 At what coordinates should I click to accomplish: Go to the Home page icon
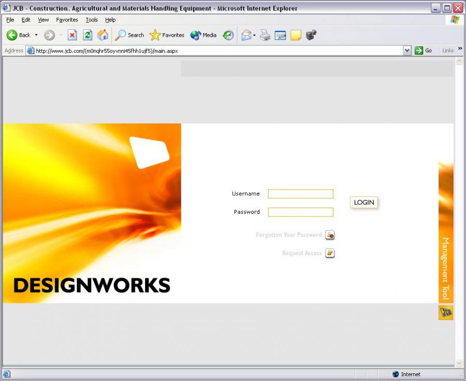(x=103, y=35)
